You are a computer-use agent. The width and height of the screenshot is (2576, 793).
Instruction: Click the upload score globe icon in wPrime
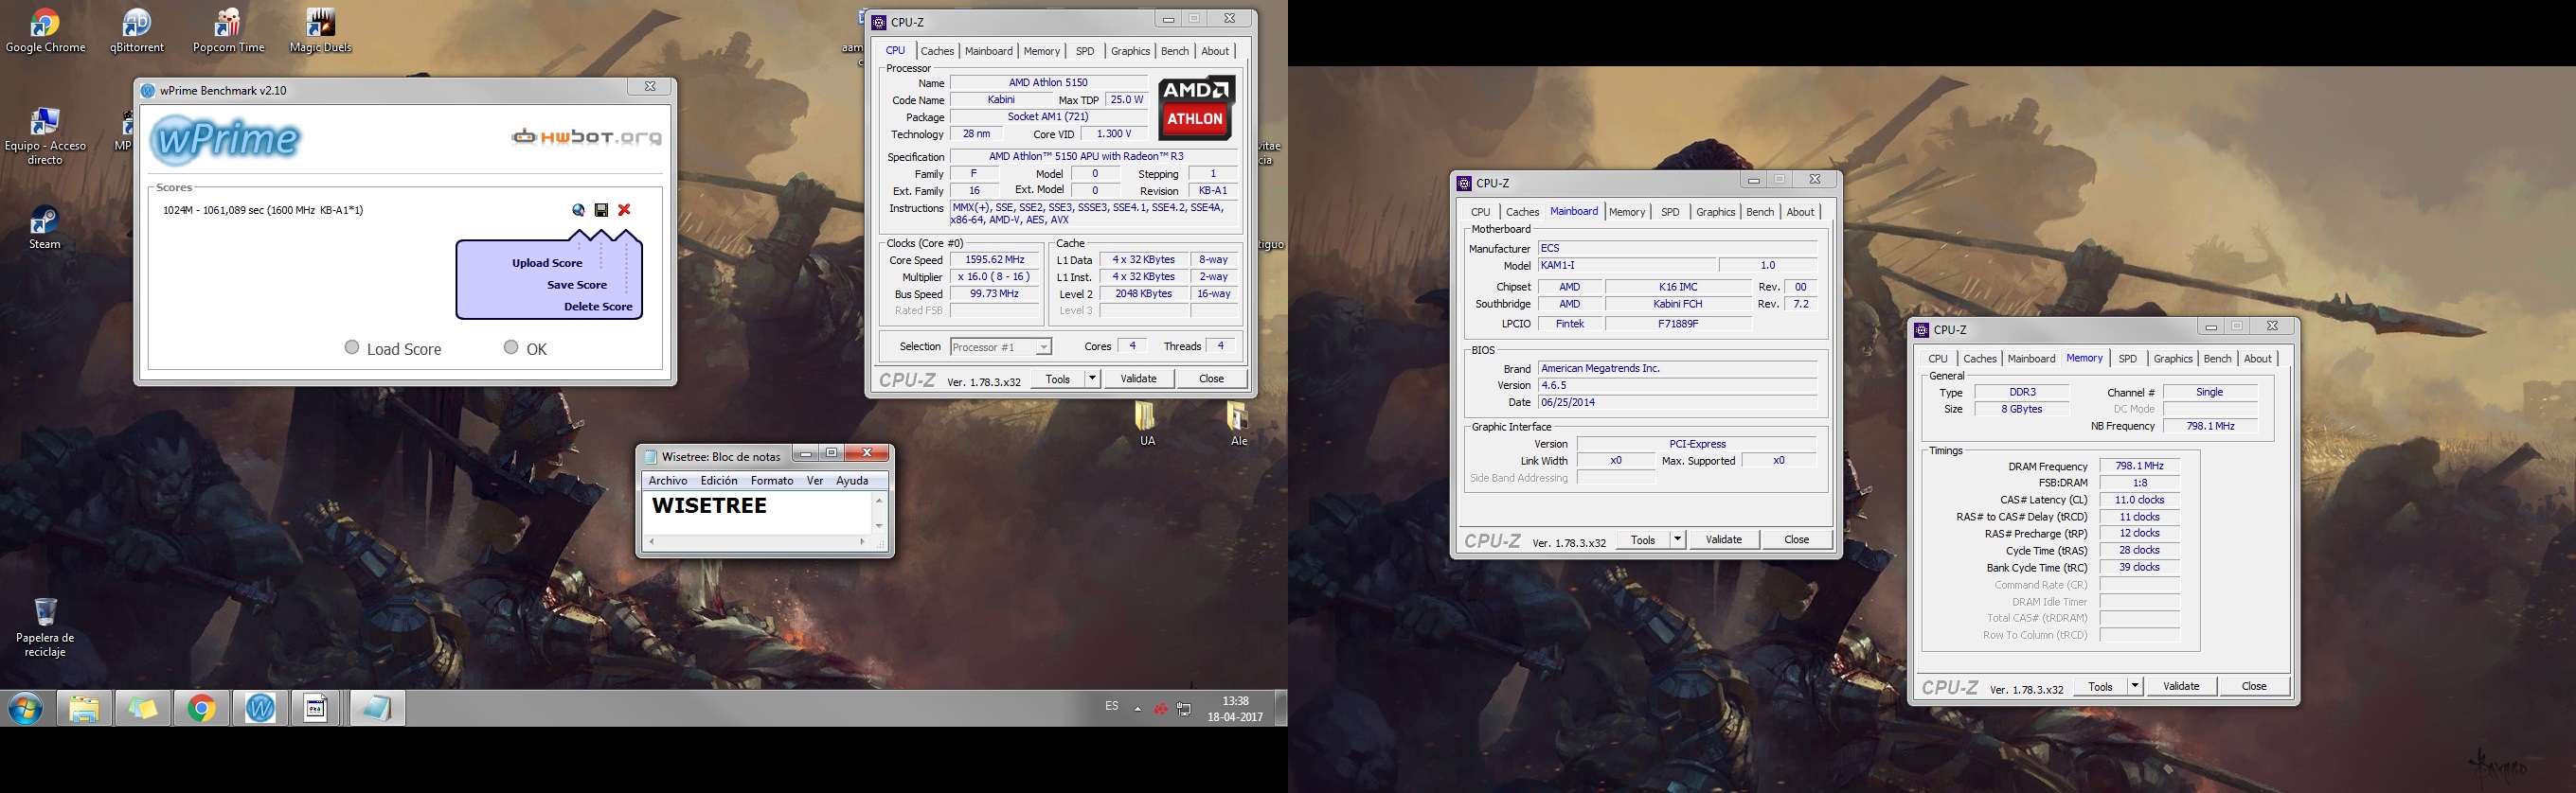click(578, 210)
